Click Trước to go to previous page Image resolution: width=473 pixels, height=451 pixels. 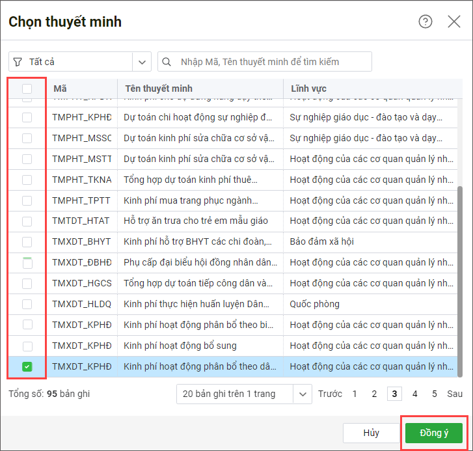pos(329,394)
